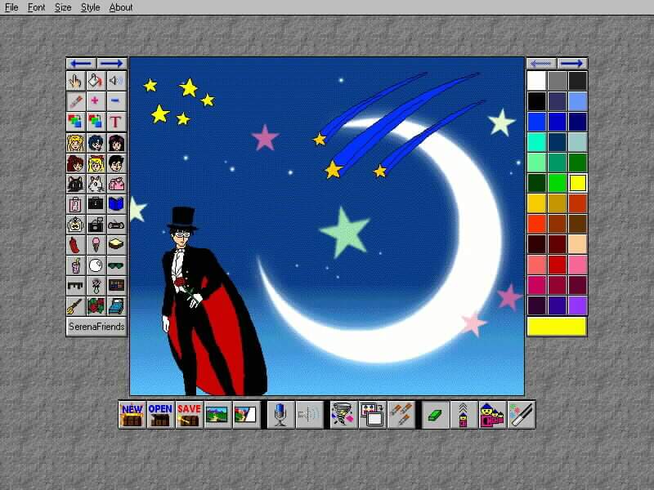654x490 pixels.
Task: Click the character with up arrows icon
Action: 464,415
